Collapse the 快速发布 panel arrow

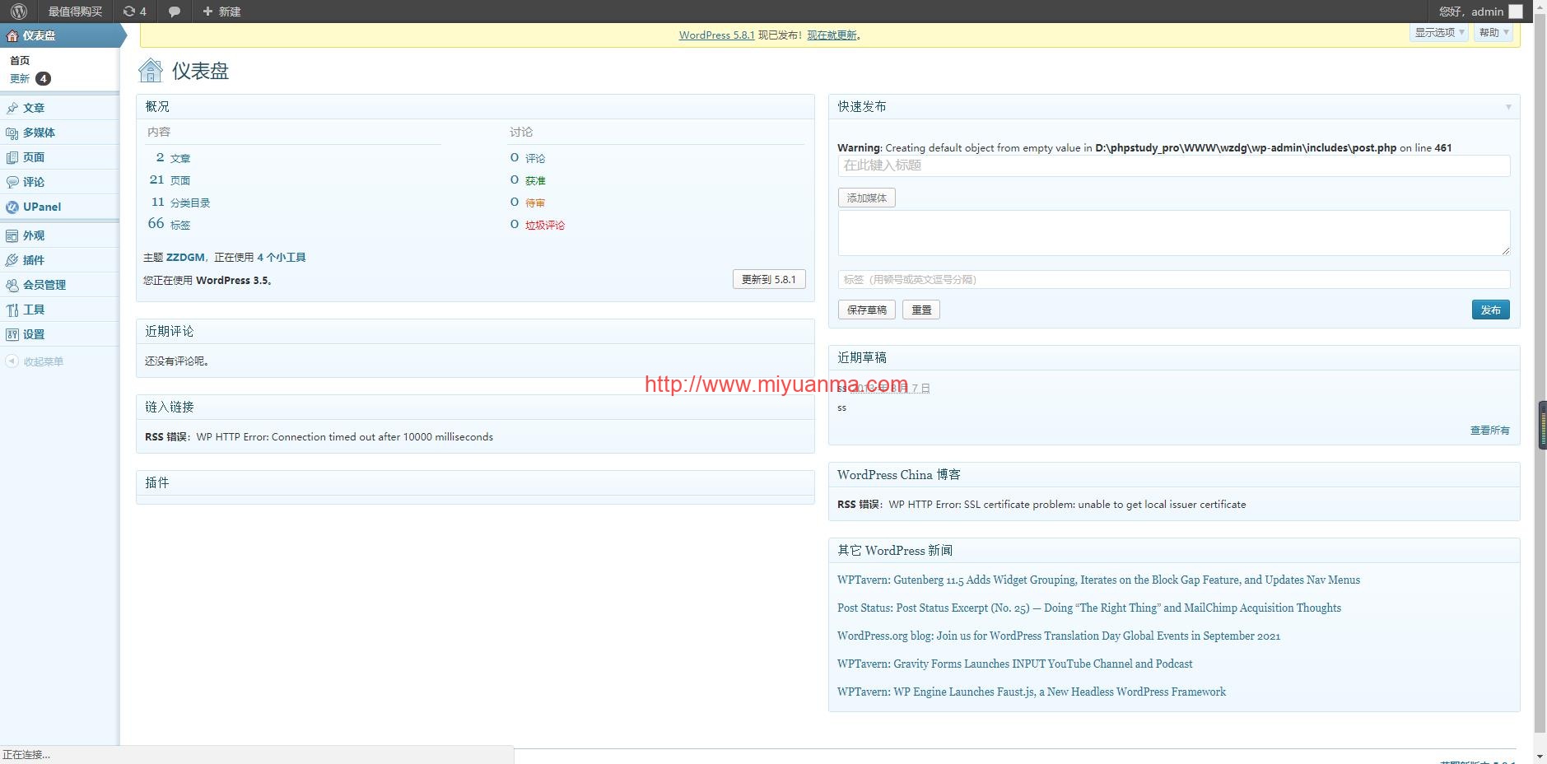point(1508,107)
